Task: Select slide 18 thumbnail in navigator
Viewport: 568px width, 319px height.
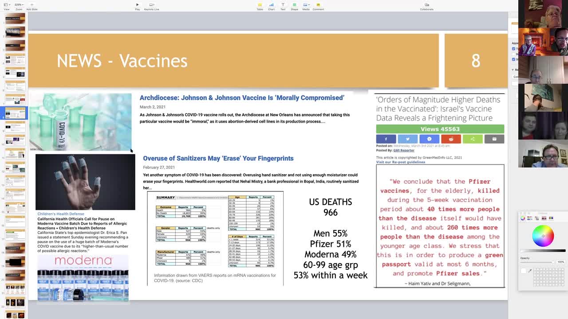Action: (15, 248)
